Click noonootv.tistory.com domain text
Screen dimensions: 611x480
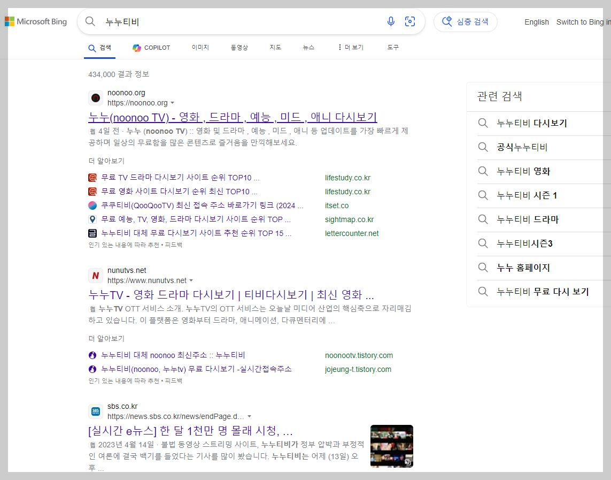[x=359, y=355]
